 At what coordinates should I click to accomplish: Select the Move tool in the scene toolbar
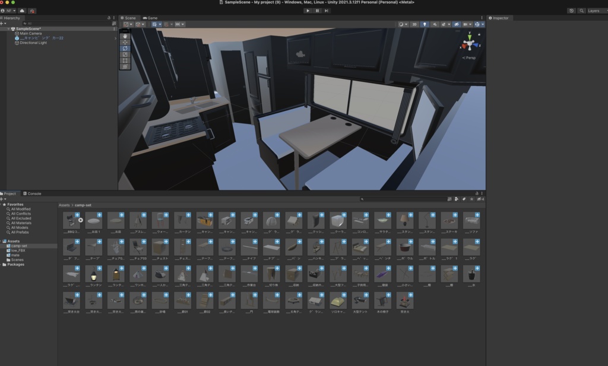pyautogui.click(x=125, y=42)
